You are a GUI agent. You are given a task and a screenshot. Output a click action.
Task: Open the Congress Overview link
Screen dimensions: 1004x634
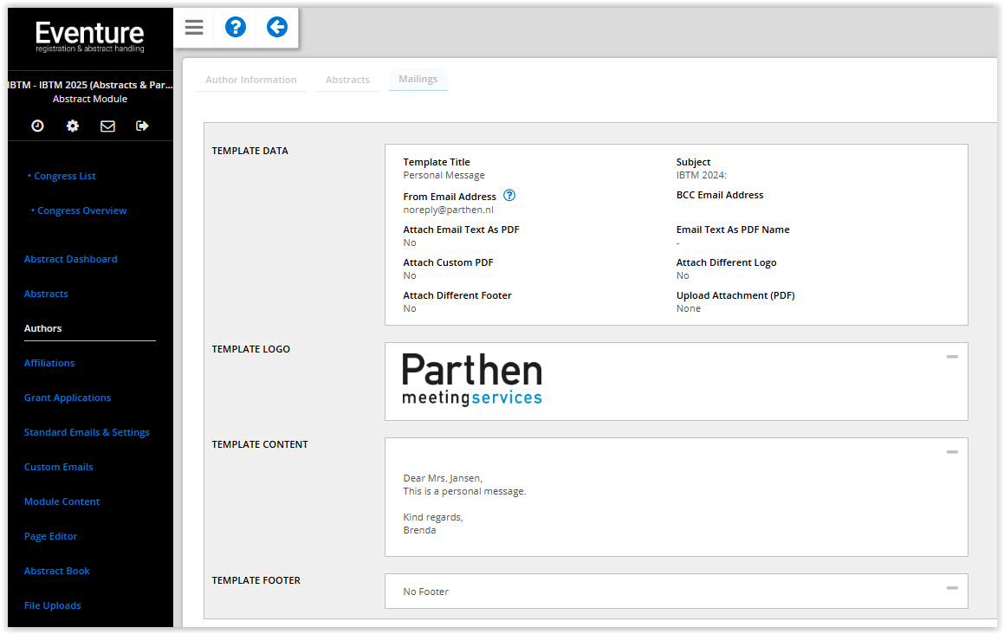click(82, 210)
